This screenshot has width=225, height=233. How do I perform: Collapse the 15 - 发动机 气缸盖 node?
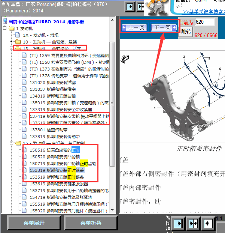coord(11,143)
